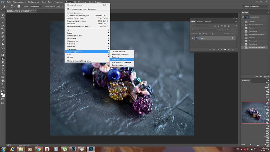Toggle history source box beside Фотофильтр

243,41
